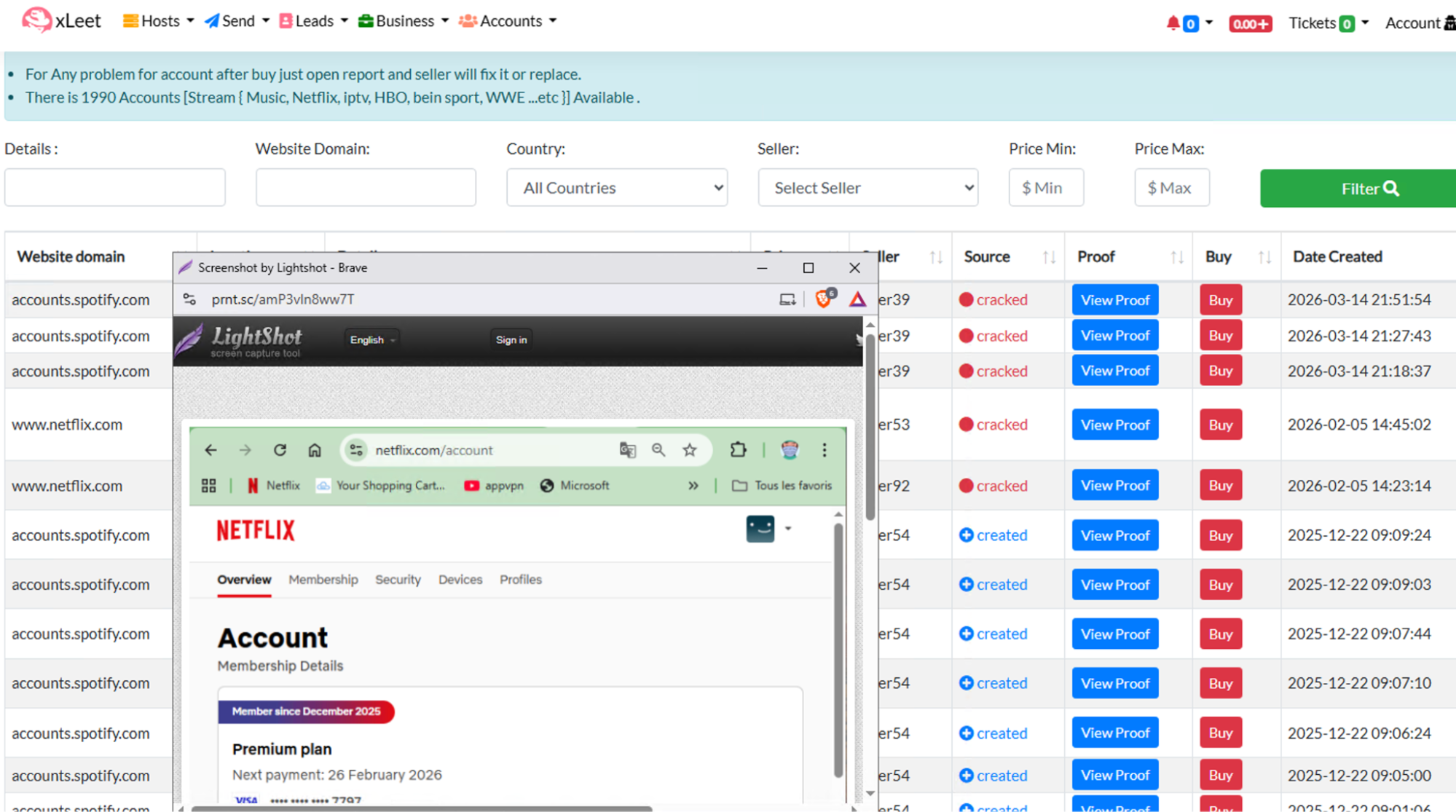This screenshot has width=1456, height=812.
Task: Open the Hosts menu
Action: click(158, 21)
